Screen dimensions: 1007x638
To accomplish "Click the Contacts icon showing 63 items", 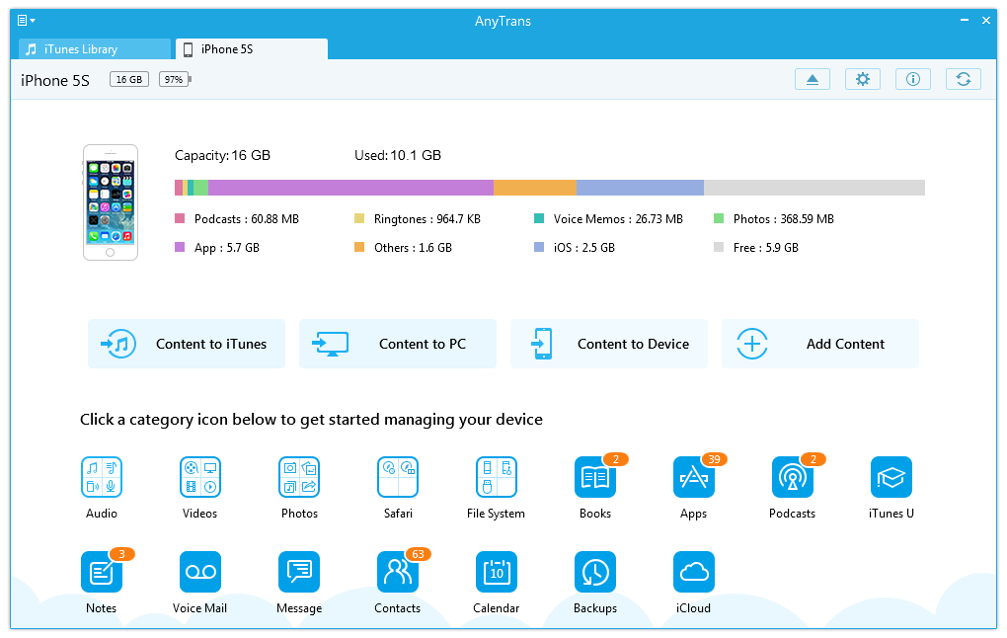I will [x=397, y=572].
